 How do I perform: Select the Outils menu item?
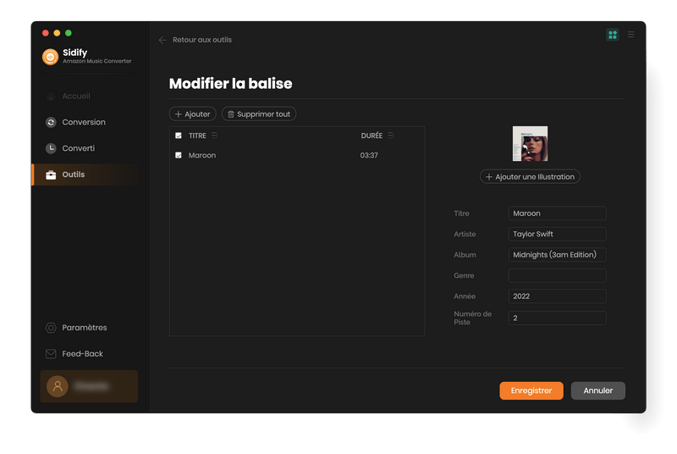[74, 174]
